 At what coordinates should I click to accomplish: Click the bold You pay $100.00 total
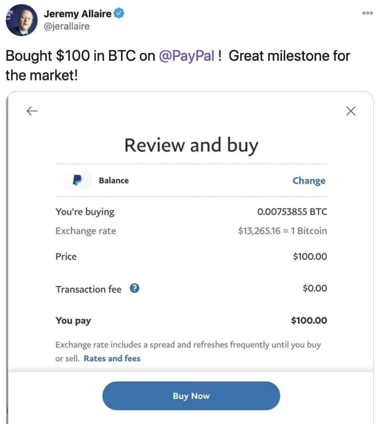click(x=309, y=321)
